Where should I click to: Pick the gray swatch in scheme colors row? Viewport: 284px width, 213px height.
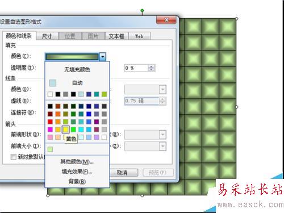coord(65,94)
